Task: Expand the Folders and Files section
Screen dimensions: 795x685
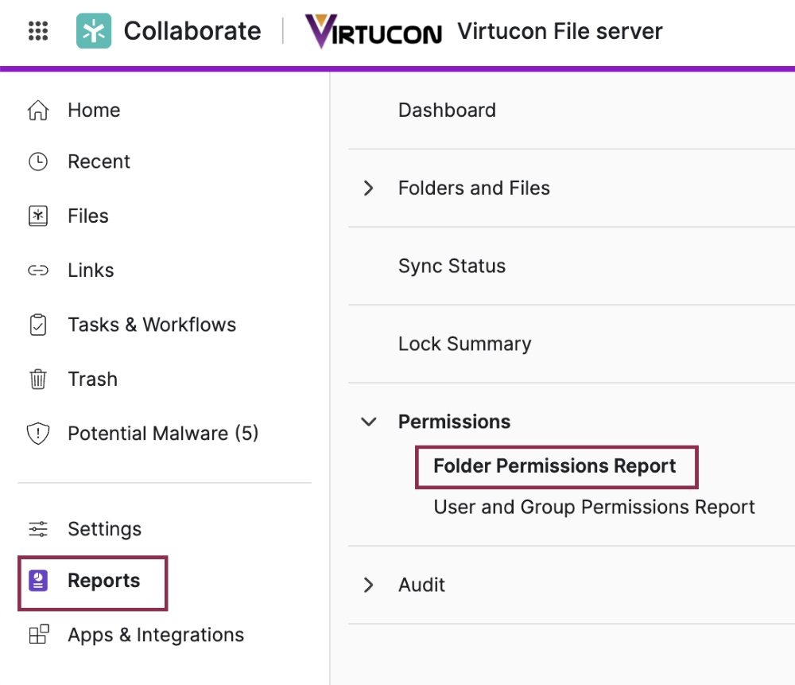Action: 368,189
